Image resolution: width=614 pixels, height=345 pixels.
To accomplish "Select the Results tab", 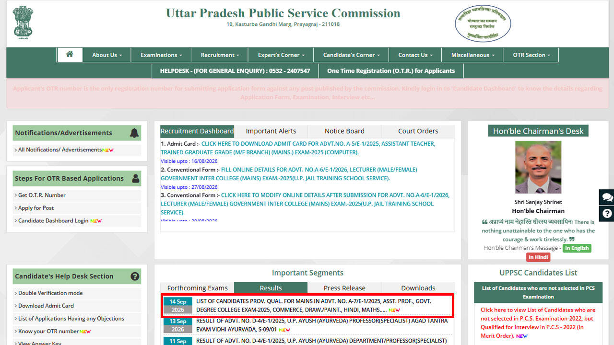I will tap(271, 288).
